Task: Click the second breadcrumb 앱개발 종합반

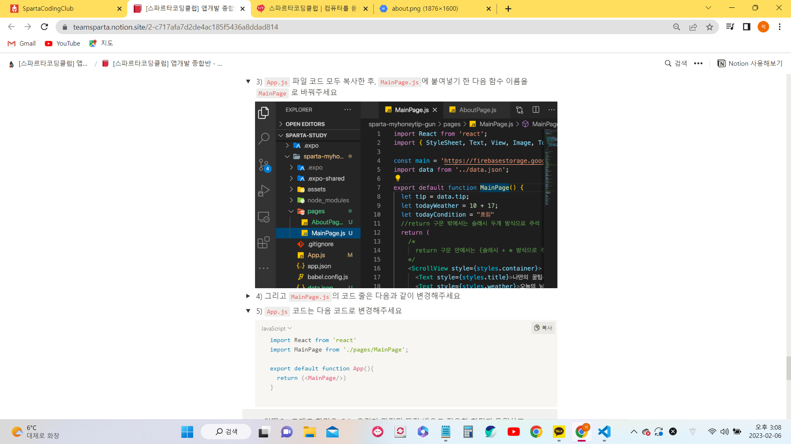Action: [162, 63]
